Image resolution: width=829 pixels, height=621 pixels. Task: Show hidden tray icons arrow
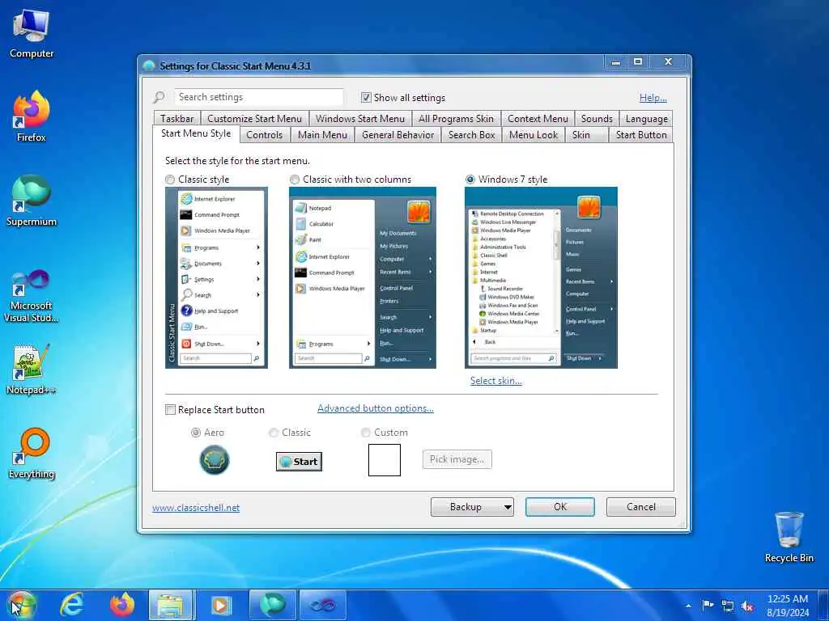coord(688,606)
